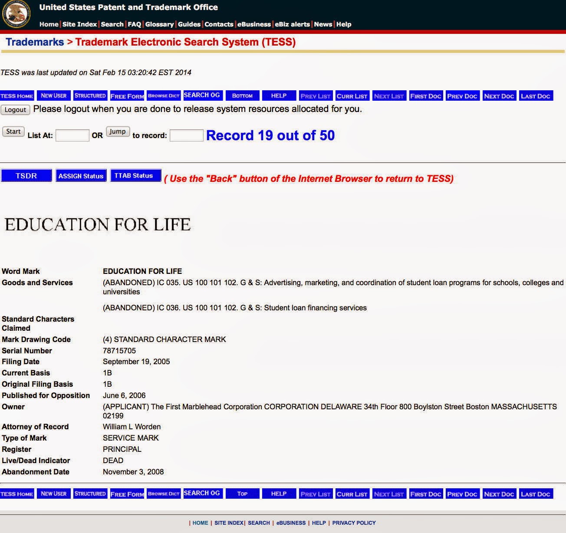Click the ASSIGN Status button
This screenshot has width=566, height=533.
click(81, 176)
